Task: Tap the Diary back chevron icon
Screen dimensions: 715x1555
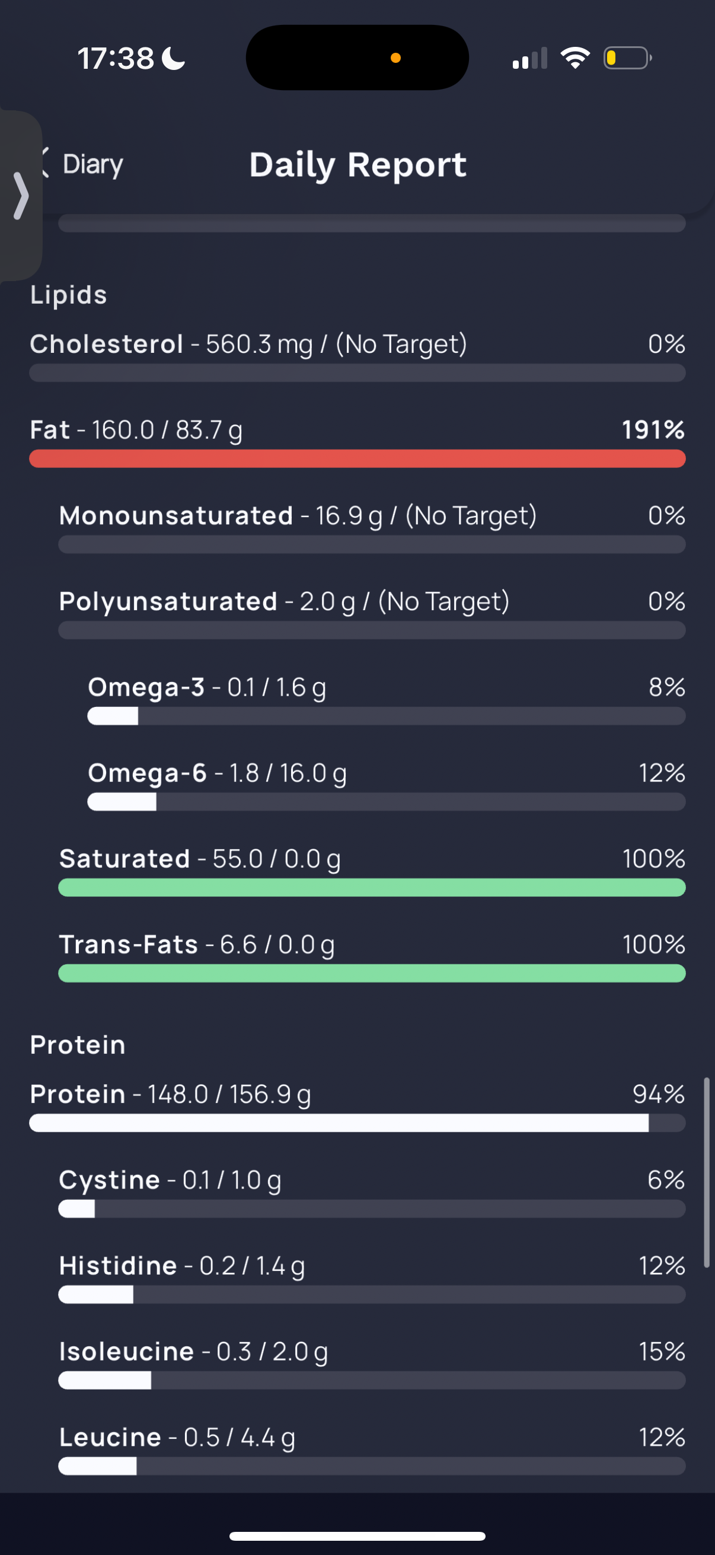Action: point(44,163)
